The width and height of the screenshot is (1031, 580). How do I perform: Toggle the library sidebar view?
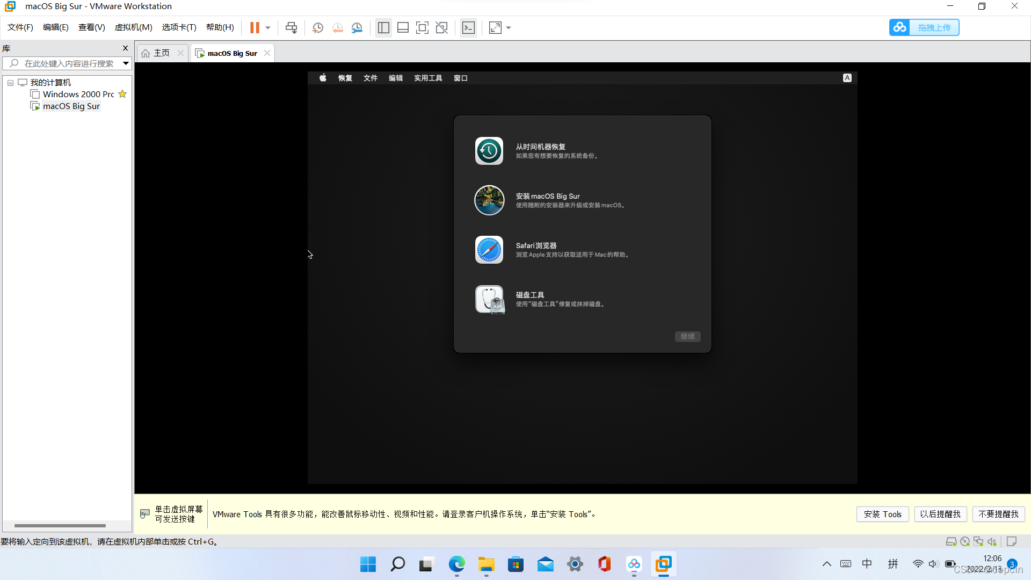tap(383, 27)
